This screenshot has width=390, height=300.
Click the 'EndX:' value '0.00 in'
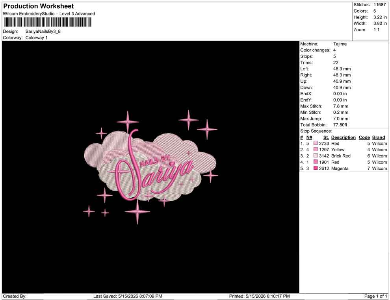pyautogui.click(x=340, y=94)
